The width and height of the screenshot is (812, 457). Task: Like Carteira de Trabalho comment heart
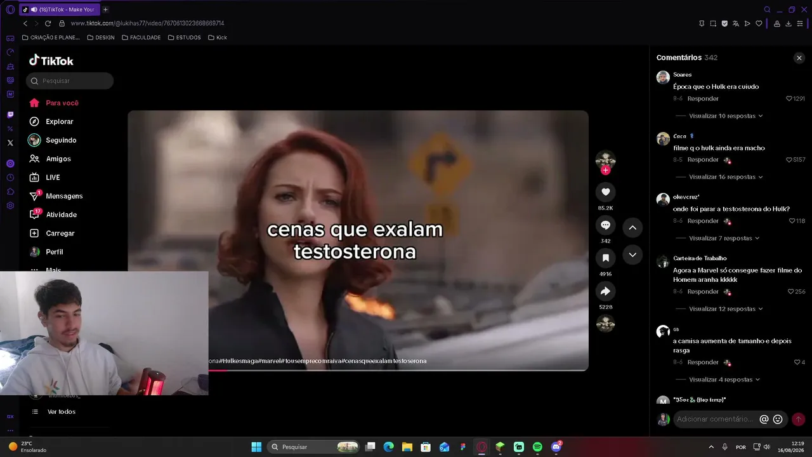point(790,291)
